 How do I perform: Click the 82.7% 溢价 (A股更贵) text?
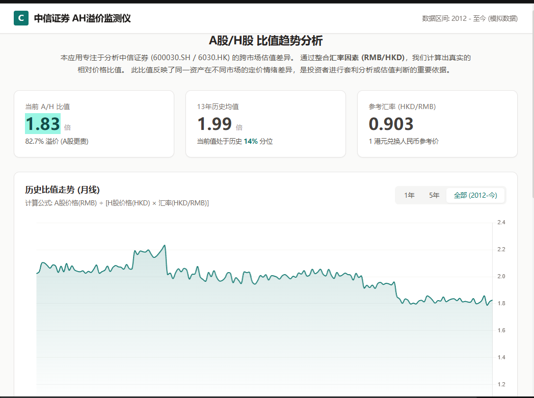[57, 141]
